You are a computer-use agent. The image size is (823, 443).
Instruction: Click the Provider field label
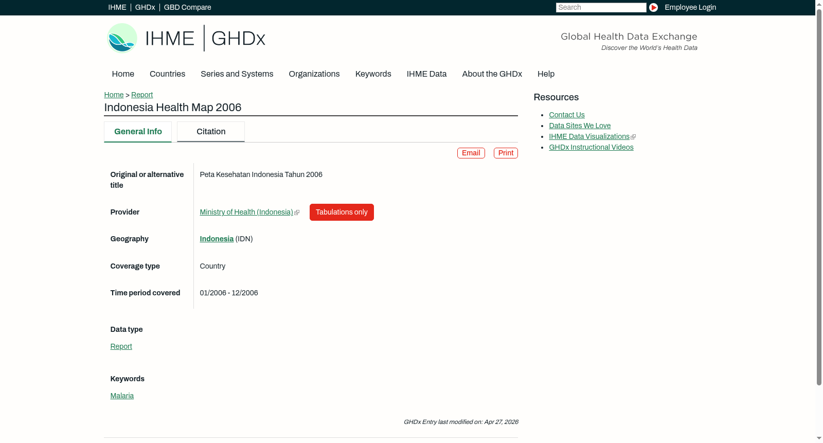125,212
